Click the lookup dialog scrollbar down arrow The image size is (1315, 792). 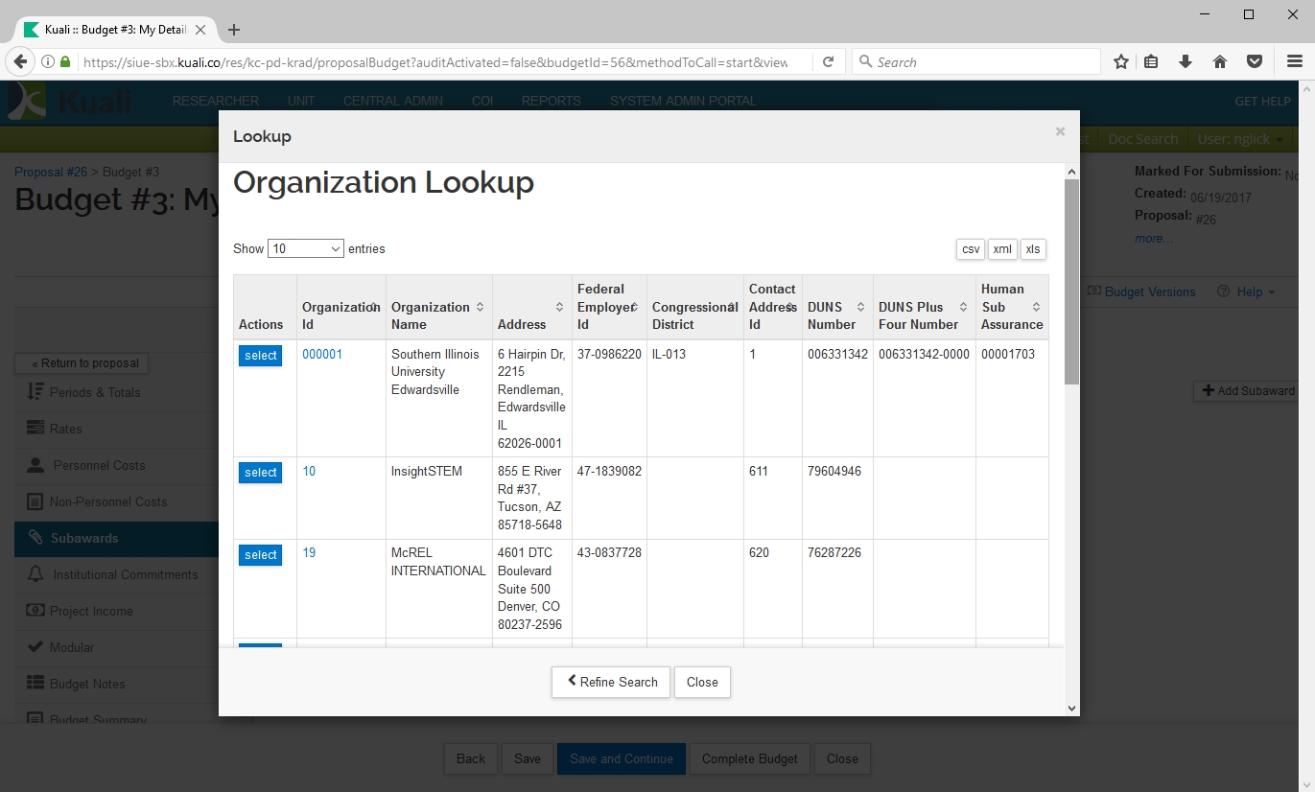pyautogui.click(x=1071, y=709)
